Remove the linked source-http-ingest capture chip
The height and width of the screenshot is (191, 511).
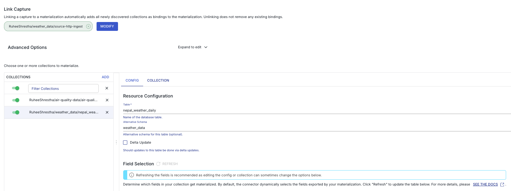click(x=88, y=26)
